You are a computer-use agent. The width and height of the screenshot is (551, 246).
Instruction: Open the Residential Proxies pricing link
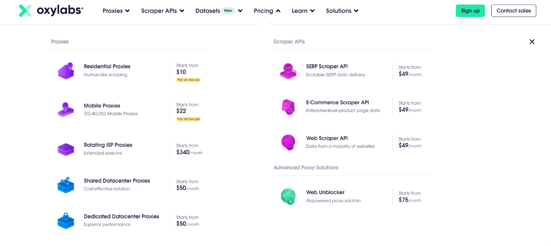107,67
